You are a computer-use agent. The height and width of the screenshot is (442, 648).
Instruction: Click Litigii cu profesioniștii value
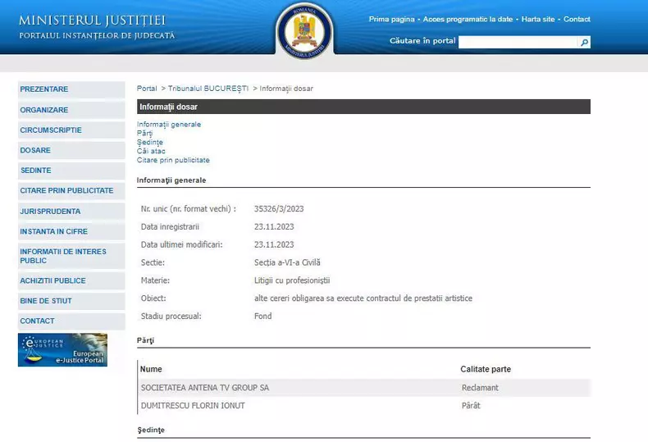292,281
